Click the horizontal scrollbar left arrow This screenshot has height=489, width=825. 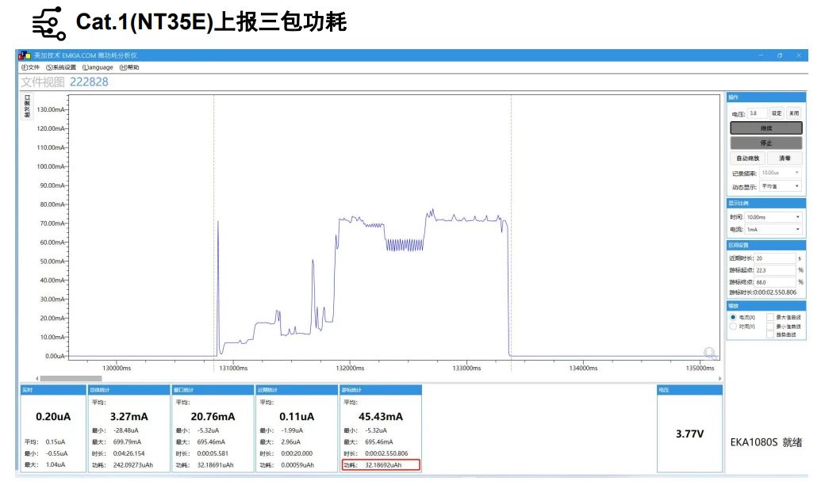click(x=36, y=378)
